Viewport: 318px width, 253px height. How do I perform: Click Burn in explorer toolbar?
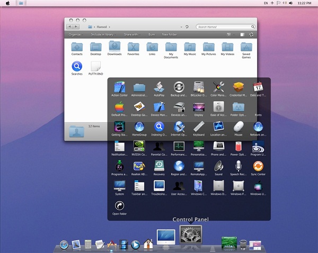click(152, 34)
